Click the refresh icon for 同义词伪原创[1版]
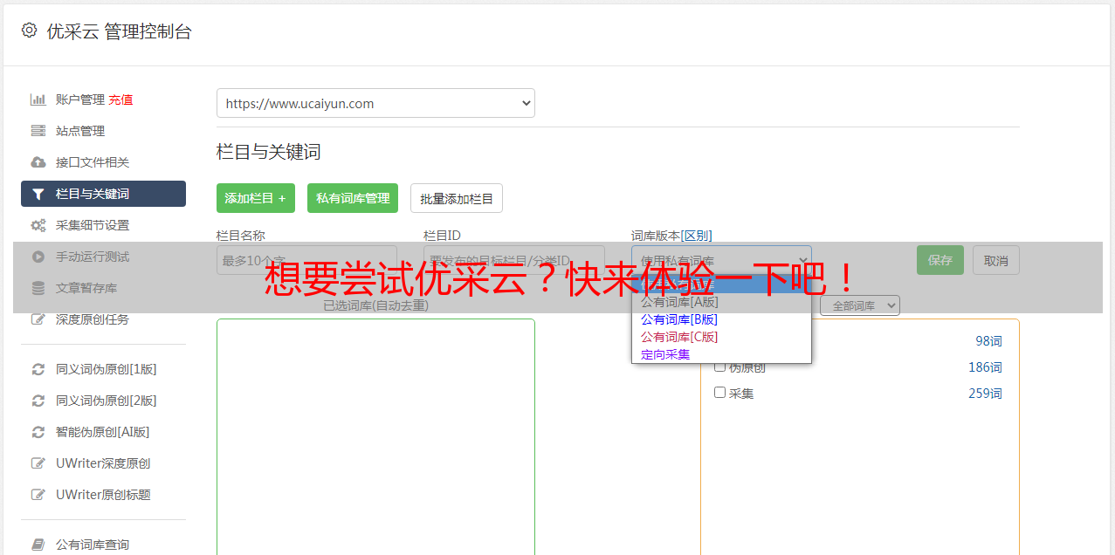1115x555 pixels. coord(38,369)
